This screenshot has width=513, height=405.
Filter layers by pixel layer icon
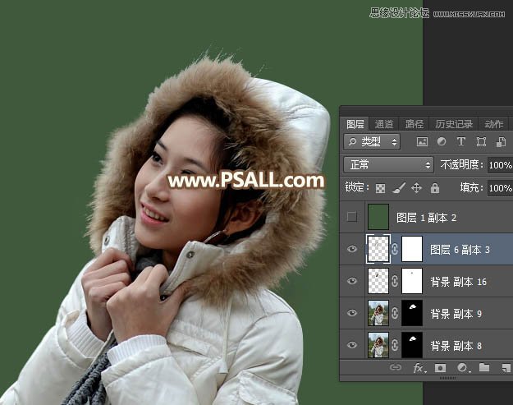[x=422, y=142]
